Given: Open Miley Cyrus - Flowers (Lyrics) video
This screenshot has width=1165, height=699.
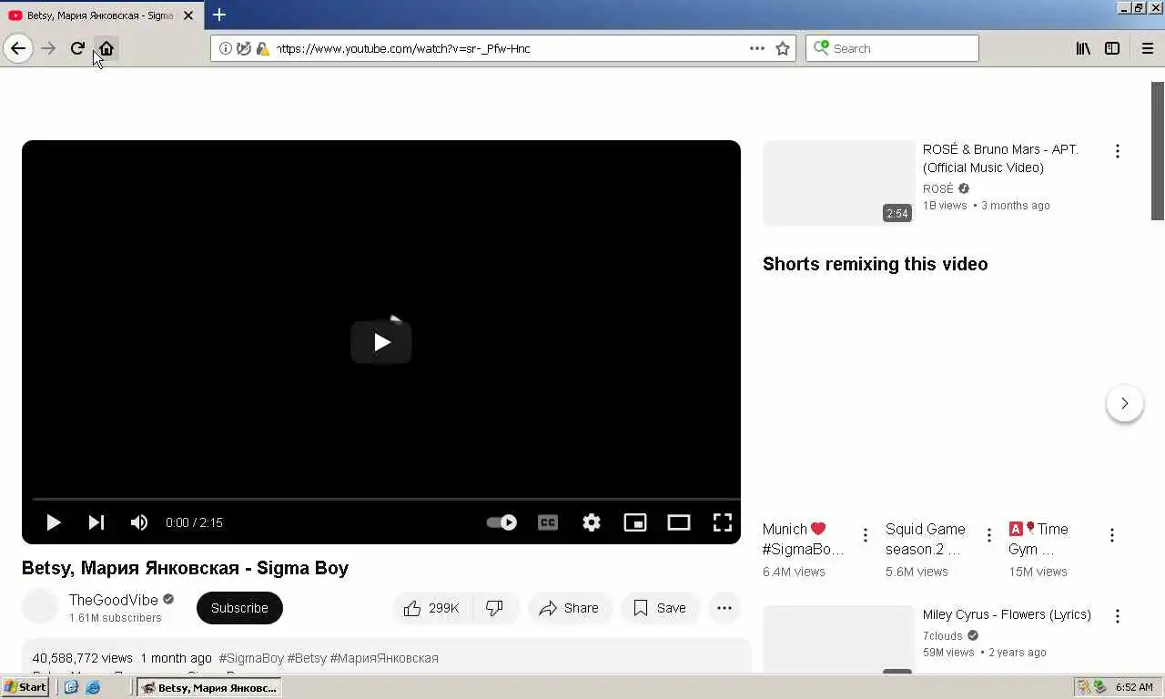Looking at the screenshot, I should 1007,614.
